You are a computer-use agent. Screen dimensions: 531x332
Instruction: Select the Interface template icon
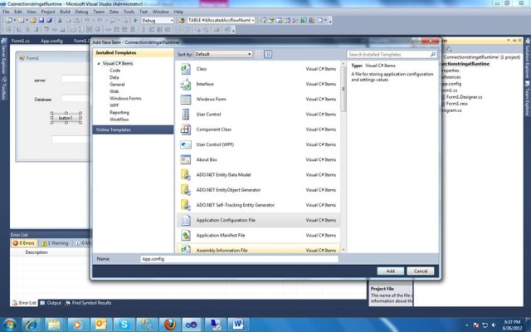186,84
